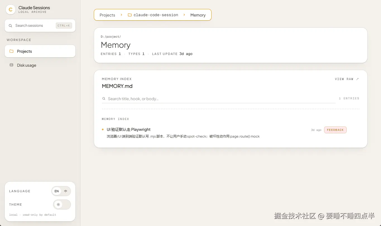Click the orange bullet beside UI 验证默认走 Playwright

(103, 129)
